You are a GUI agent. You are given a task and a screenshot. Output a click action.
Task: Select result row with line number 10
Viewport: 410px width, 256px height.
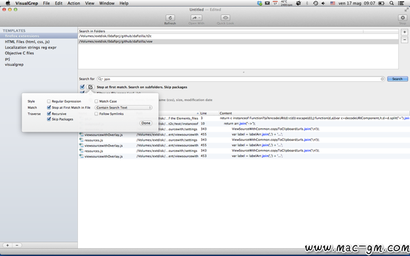(x=244, y=124)
